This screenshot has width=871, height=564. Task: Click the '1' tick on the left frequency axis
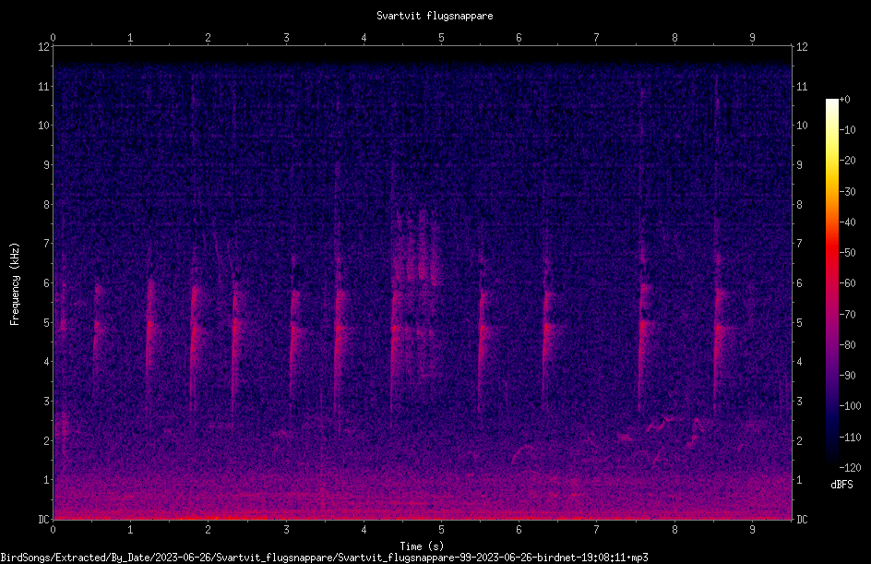click(x=46, y=480)
